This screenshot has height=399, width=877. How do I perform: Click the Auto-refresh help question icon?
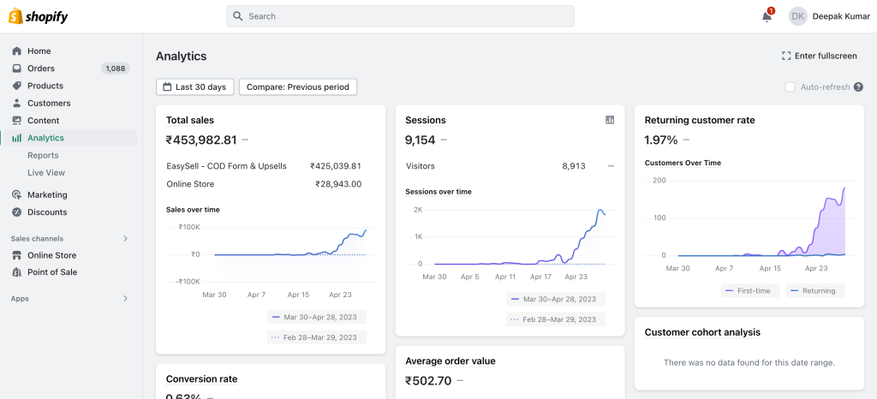point(858,87)
